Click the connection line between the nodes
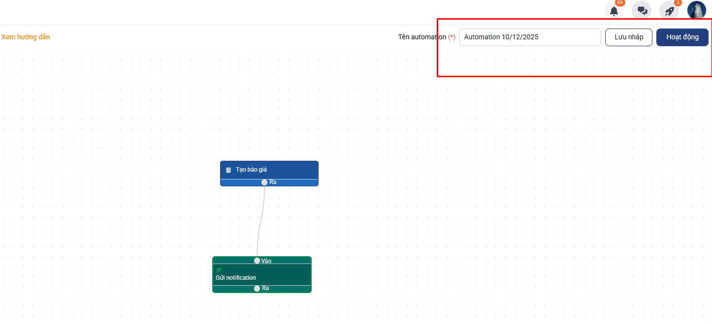Image resolution: width=712 pixels, height=325 pixels. [x=260, y=221]
